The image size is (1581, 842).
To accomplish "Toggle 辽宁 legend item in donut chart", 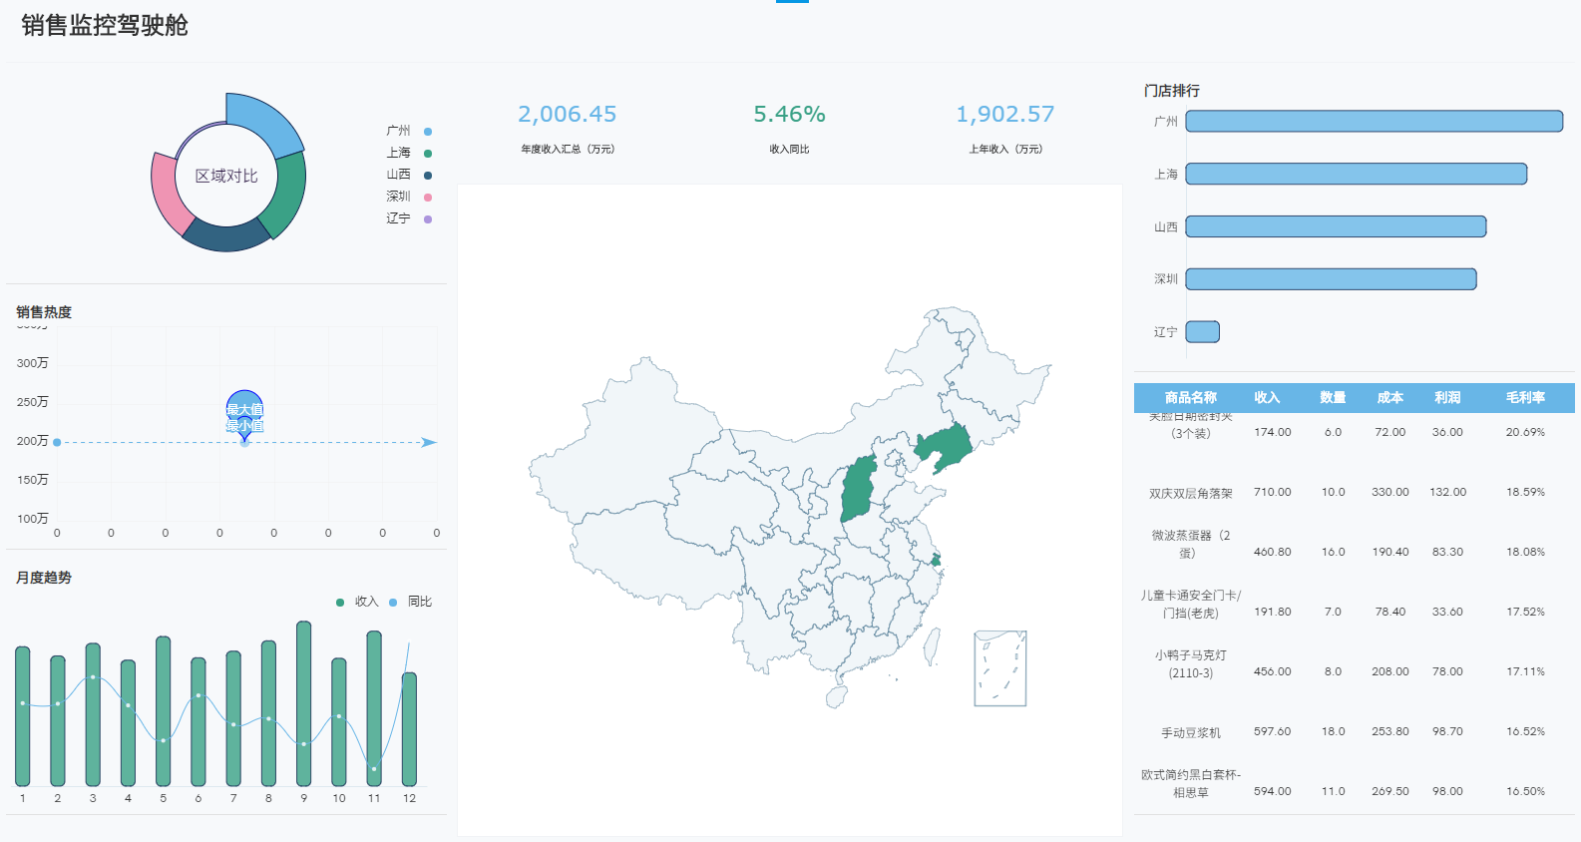I will [409, 218].
